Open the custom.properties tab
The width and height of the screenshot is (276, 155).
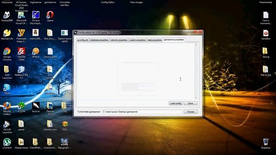pyautogui.click(x=138, y=40)
